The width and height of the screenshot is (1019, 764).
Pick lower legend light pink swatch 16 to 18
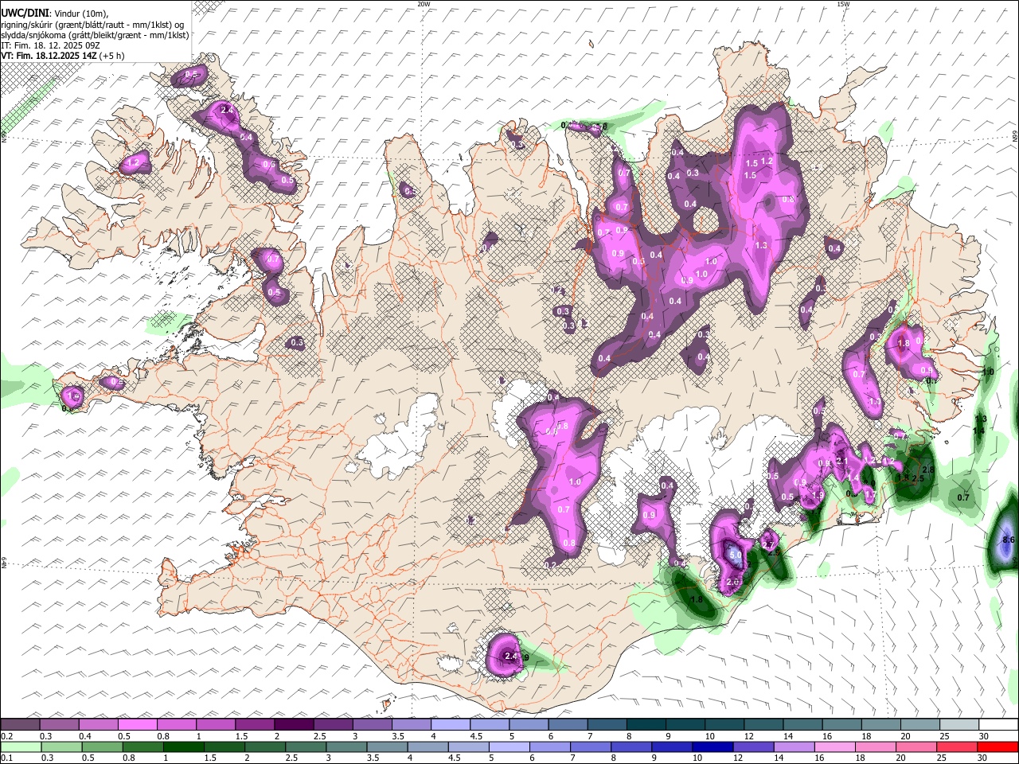click(834, 746)
